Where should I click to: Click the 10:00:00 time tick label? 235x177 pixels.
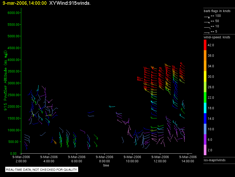click(x=132, y=161)
